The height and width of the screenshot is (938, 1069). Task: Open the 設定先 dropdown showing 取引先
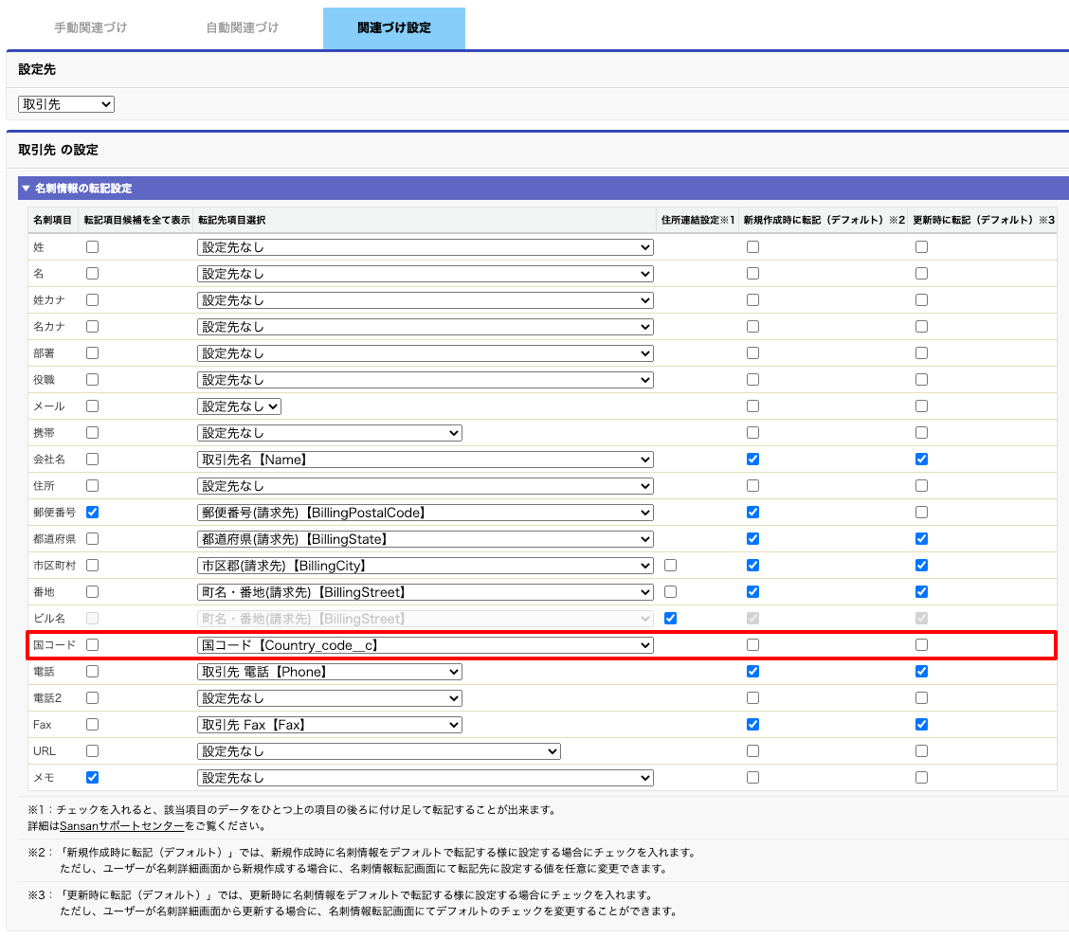(x=66, y=104)
